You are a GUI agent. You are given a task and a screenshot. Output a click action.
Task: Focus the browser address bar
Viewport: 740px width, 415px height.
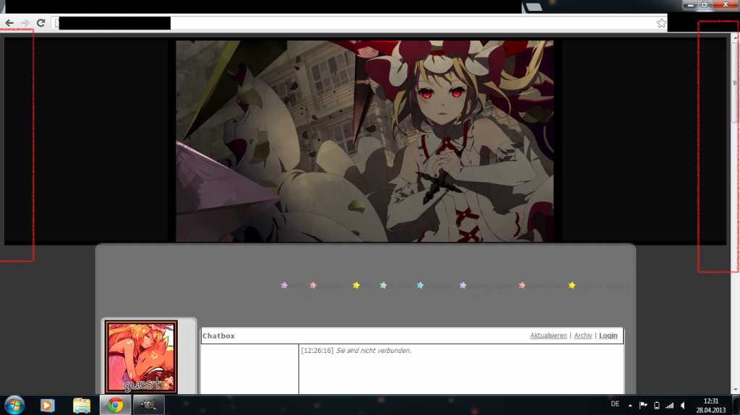tap(358, 23)
